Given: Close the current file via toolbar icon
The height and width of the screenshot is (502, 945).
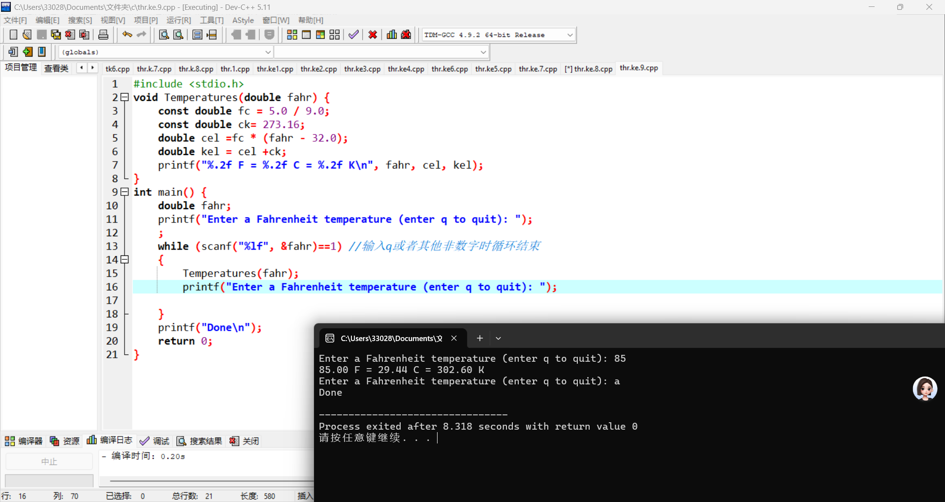Looking at the screenshot, I should tap(70, 34).
